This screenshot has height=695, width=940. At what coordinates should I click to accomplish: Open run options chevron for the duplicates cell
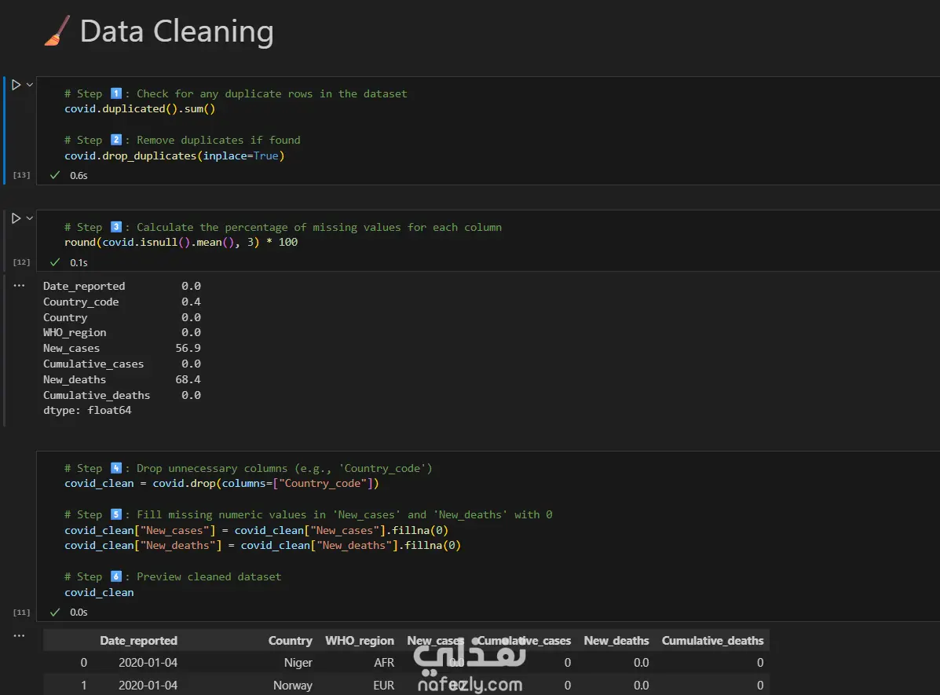point(30,85)
